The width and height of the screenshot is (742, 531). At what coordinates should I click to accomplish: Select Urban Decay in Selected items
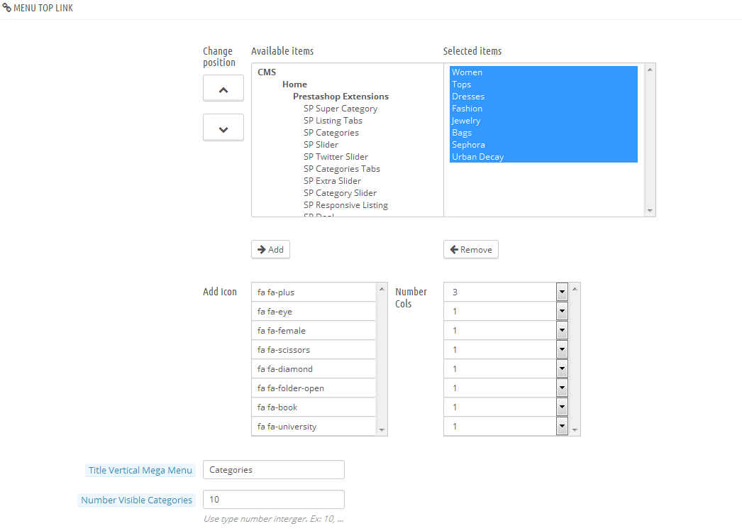click(x=543, y=157)
